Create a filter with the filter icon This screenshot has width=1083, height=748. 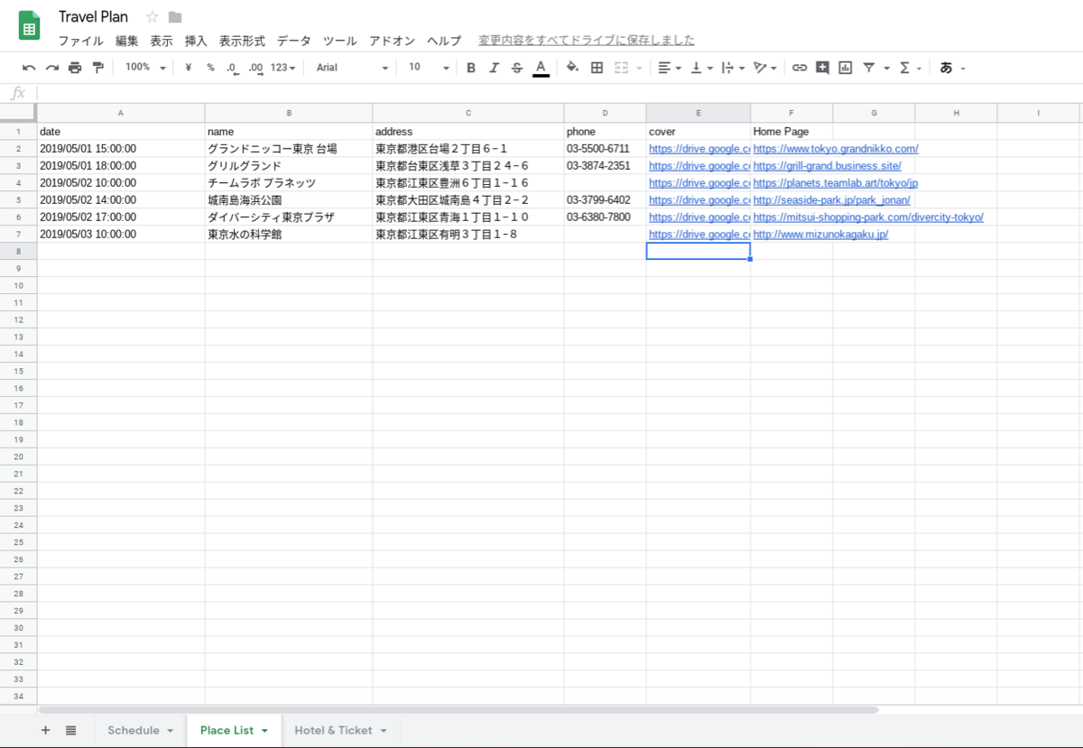point(867,68)
